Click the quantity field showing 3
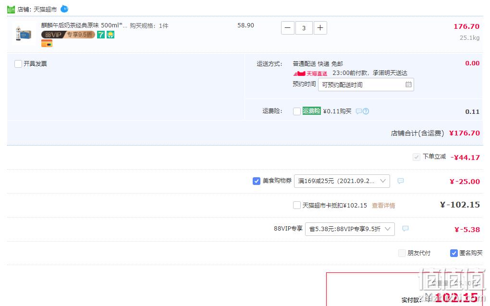The height and width of the screenshot is (306, 490). tap(304, 28)
